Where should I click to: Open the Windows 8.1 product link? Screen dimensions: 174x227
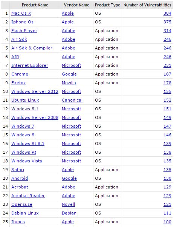25,109
